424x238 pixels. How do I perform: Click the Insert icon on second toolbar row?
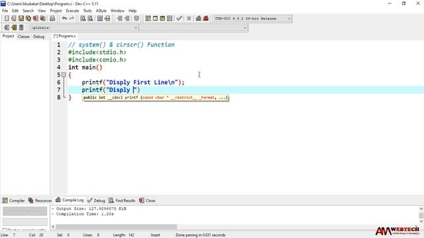pos(7,28)
